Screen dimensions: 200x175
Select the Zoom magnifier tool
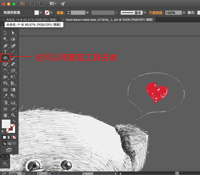click(13, 115)
